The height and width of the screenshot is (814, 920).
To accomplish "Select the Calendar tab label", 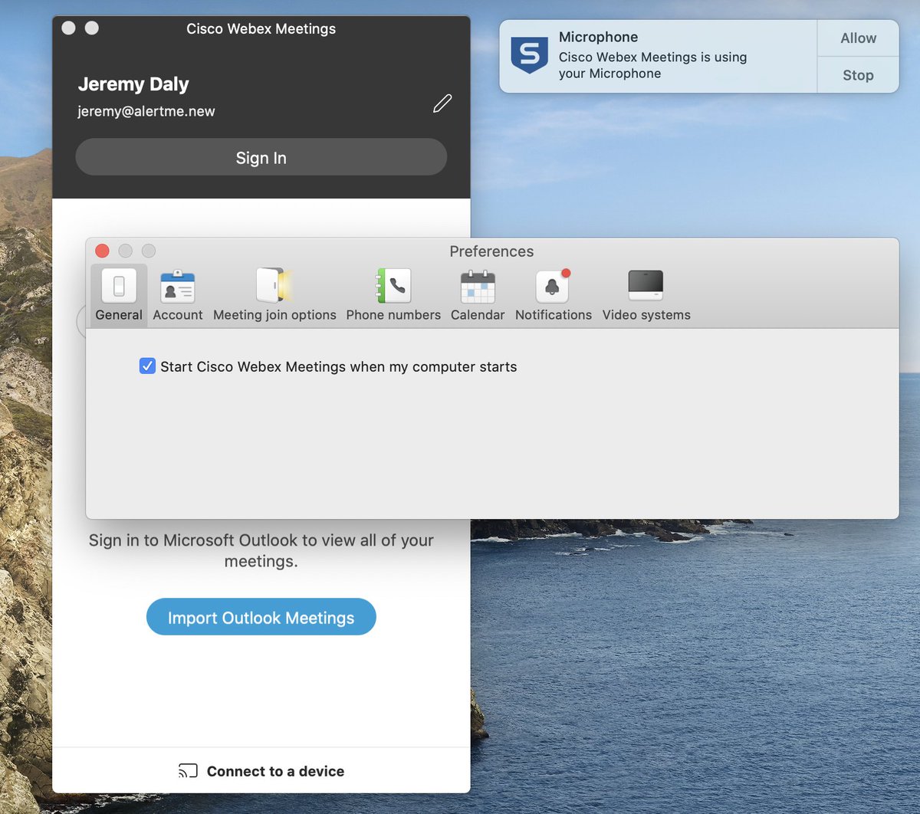I will (x=478, y=315).
